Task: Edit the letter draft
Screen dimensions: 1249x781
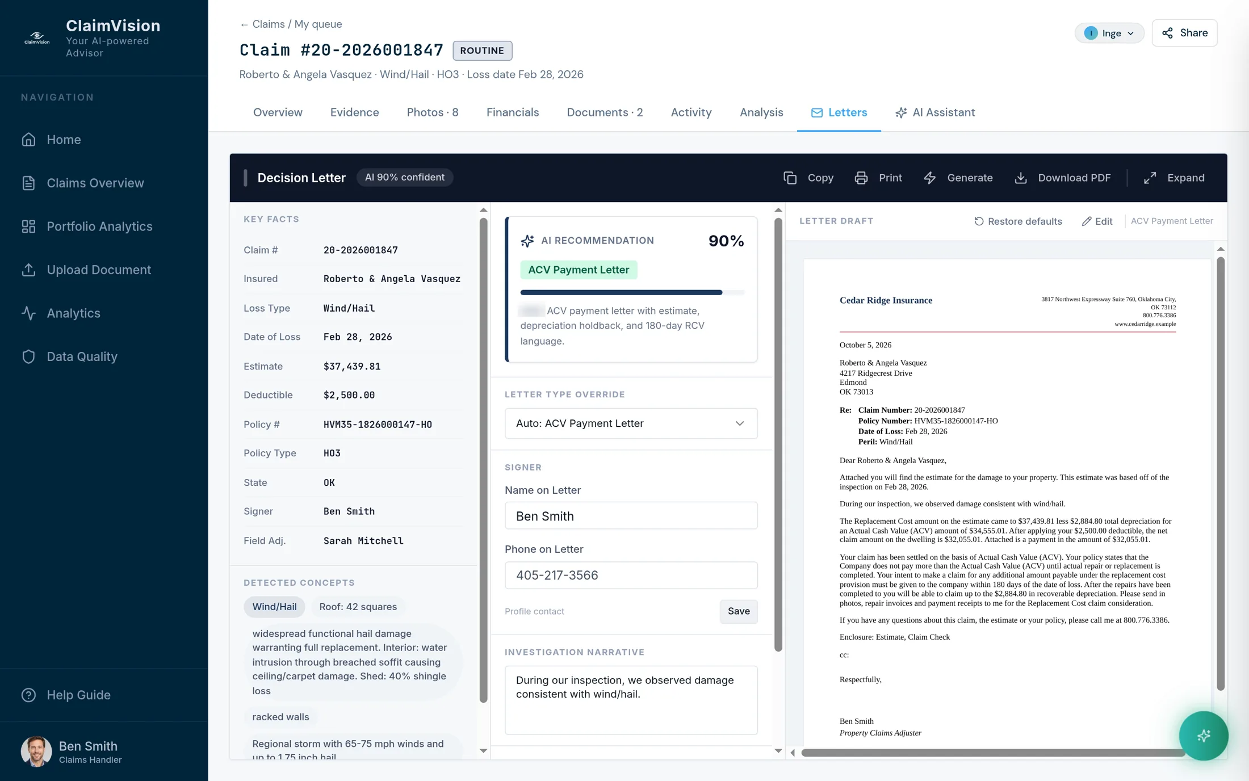Action: click(1097, 221)
